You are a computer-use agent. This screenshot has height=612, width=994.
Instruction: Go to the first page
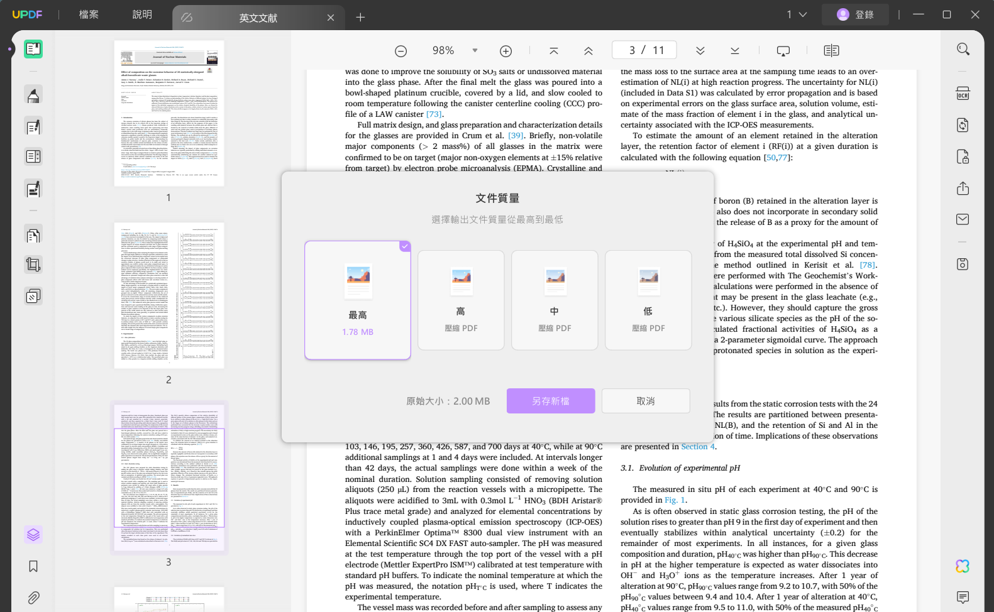click(554, 51)
